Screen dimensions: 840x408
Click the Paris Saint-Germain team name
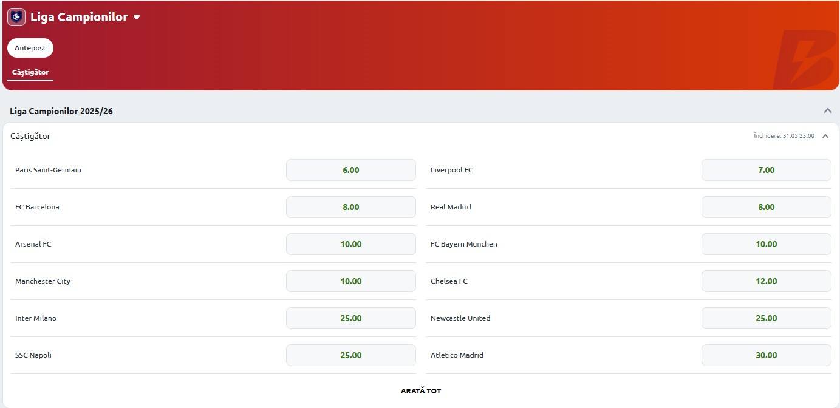[48, 170]
